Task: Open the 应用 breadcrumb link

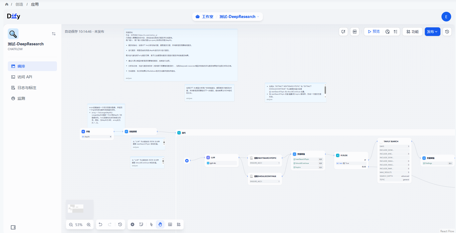Action: tap(35, 4)
